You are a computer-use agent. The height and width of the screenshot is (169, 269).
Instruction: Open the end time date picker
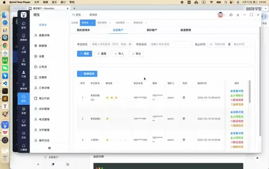click(240, 44)
